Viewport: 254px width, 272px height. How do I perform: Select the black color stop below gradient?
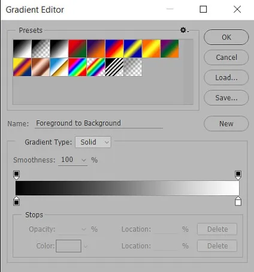point(16,201)
